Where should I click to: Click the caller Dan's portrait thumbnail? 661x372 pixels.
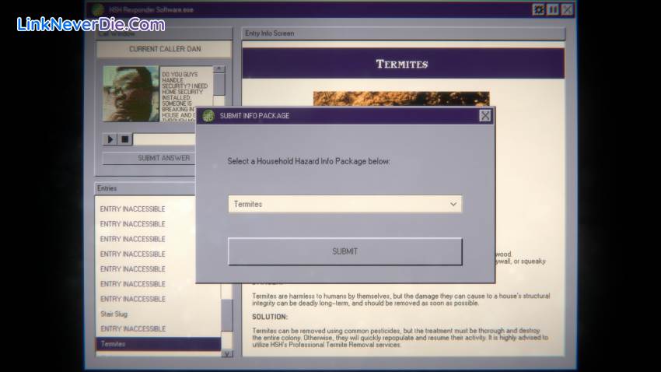click(131, 94)
